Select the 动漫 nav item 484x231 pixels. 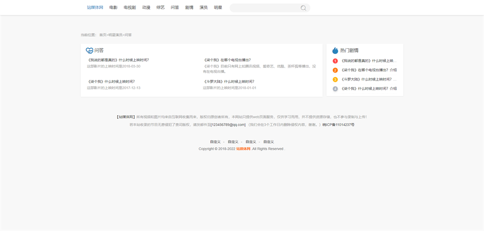146,8
